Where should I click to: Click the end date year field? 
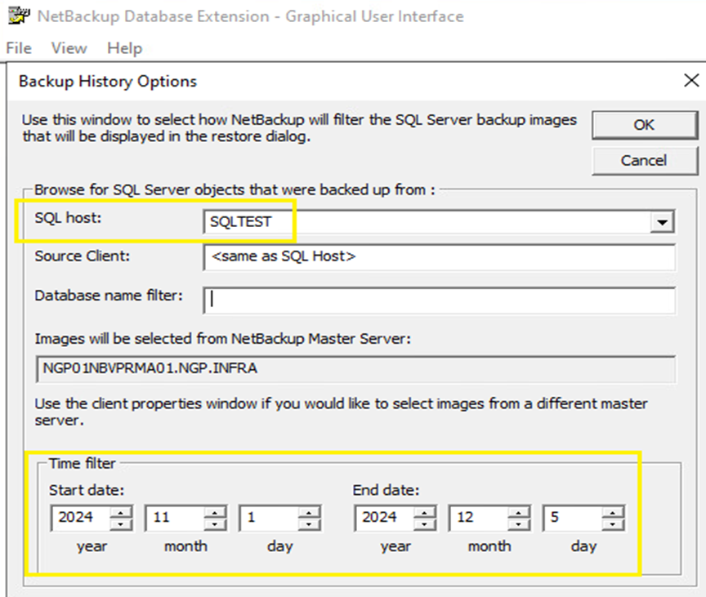pos(384,517)
